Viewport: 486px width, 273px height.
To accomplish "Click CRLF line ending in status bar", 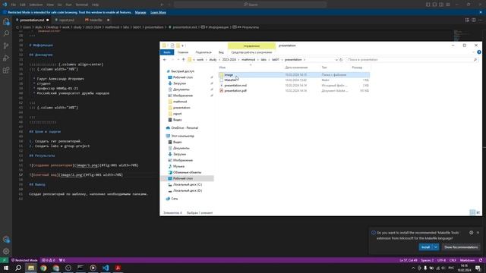I will [x=453, y=260].
